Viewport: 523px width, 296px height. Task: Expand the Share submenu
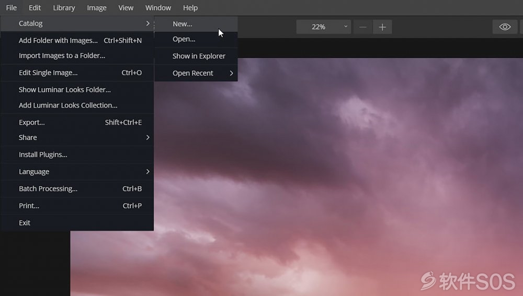[77, 137]
